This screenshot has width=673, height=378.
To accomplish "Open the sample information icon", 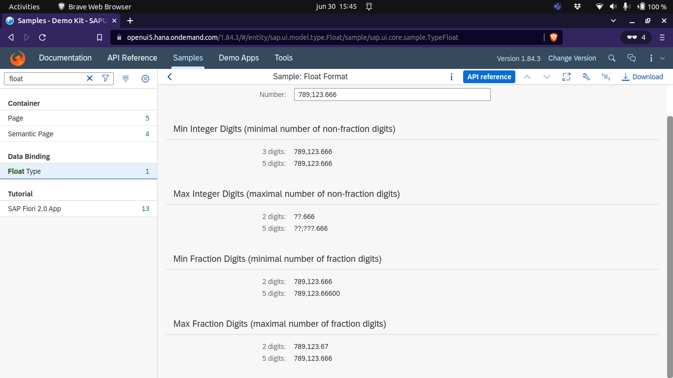I will tap(451, 77).
